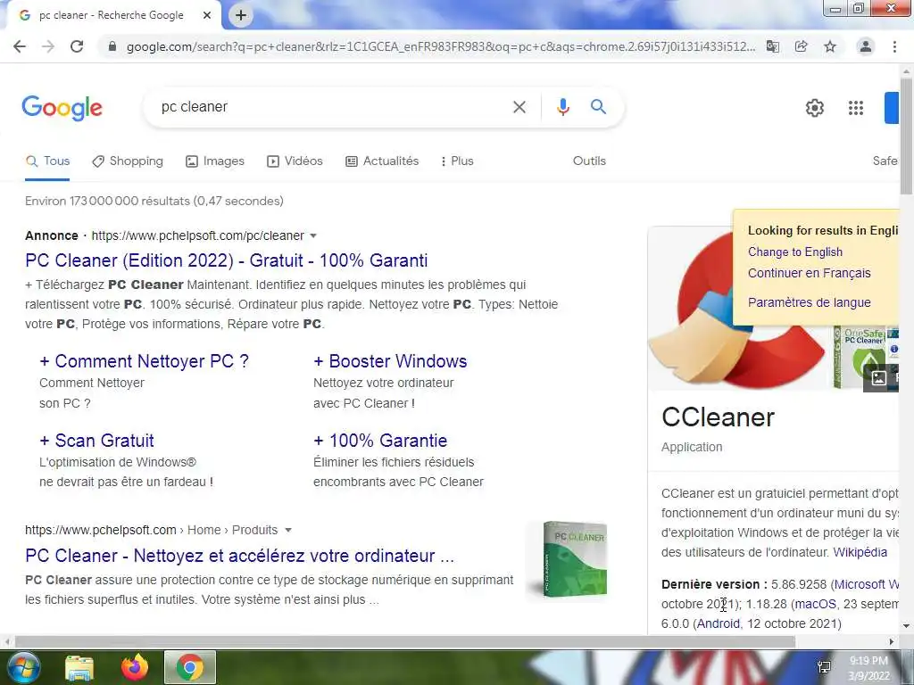The width and height of the screenshot is (914, 685).
Task: Click the horizontal scrollbar thumb
Action: [405, 642]
